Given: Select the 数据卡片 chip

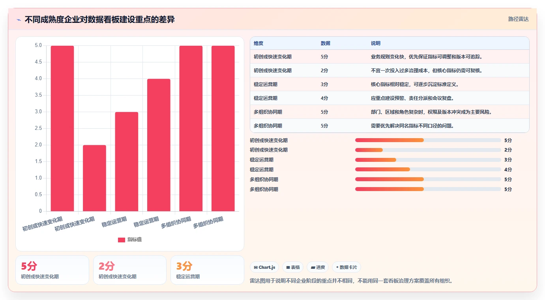Looking at the screenshot, I should (346, 267).
